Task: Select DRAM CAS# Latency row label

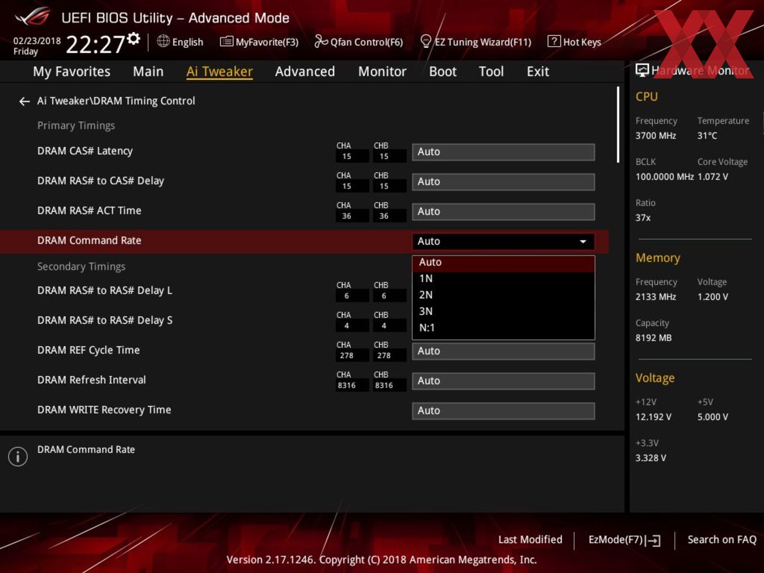Action: (x=85, y=151)
